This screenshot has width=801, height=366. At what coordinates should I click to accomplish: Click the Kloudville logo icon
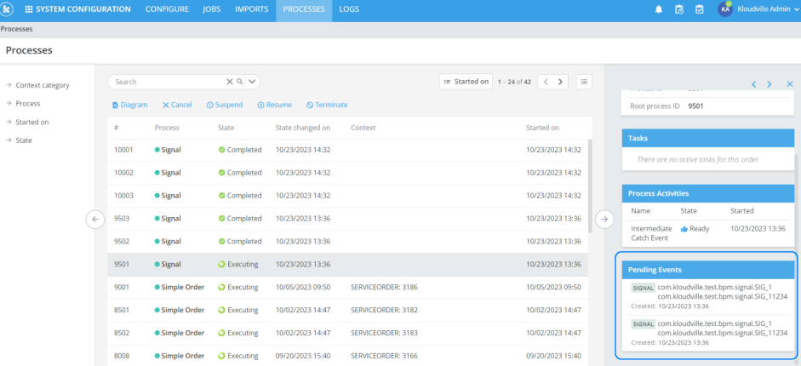pos(7,9)
